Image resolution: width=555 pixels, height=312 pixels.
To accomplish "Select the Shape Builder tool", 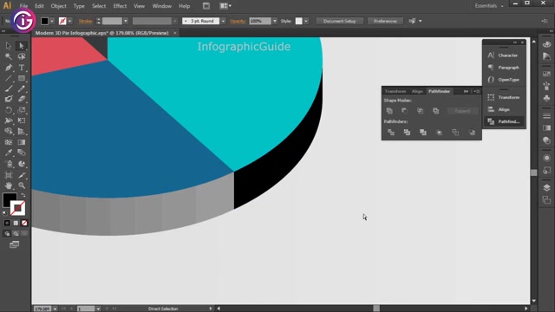I will (x=8, y=131).
